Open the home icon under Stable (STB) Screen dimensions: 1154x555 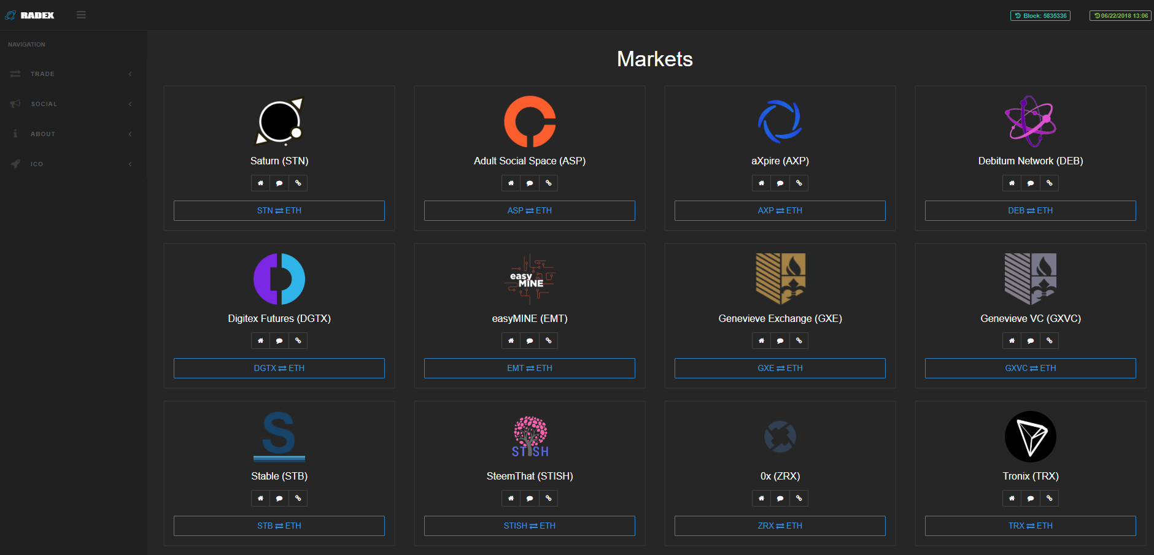click(260, 498)
